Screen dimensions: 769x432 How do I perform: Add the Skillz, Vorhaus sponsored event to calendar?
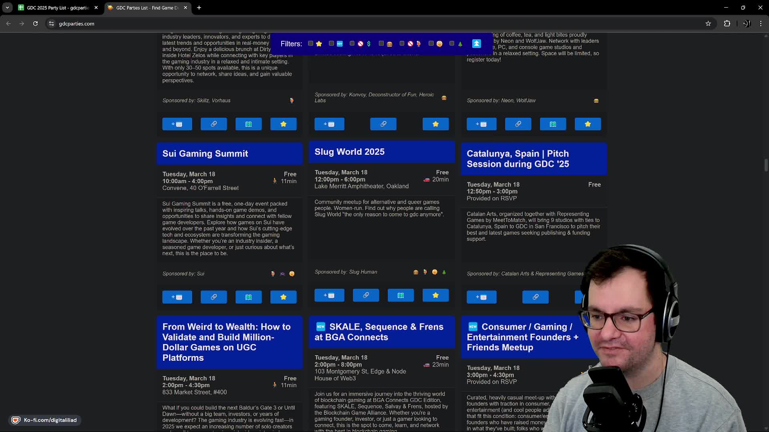(177, 124)
